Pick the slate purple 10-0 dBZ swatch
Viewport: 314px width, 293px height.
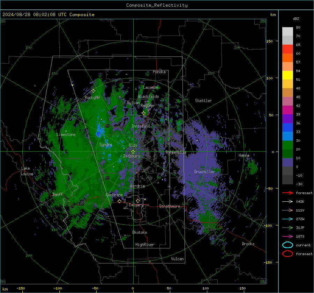tap(287, 162)
